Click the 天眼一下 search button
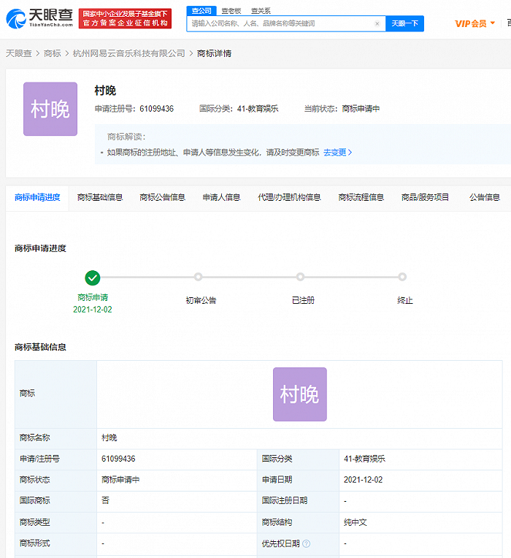Image resolution: width=511 pixels, height=558 pixels. pyautogui.click(x=404, y=24)
